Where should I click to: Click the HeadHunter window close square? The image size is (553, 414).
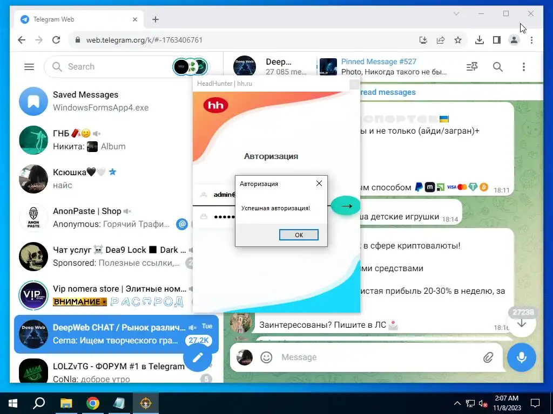pyautogui.click(x=354, y=84)
